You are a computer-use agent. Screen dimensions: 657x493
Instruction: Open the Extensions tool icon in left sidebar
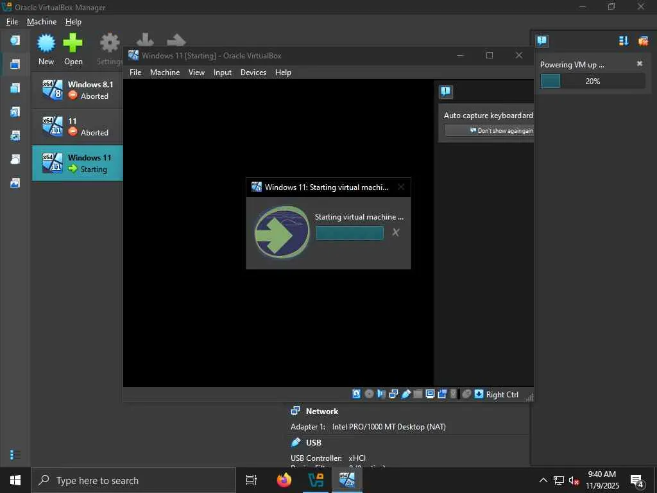pyautogui.click(x=15, y=88)
